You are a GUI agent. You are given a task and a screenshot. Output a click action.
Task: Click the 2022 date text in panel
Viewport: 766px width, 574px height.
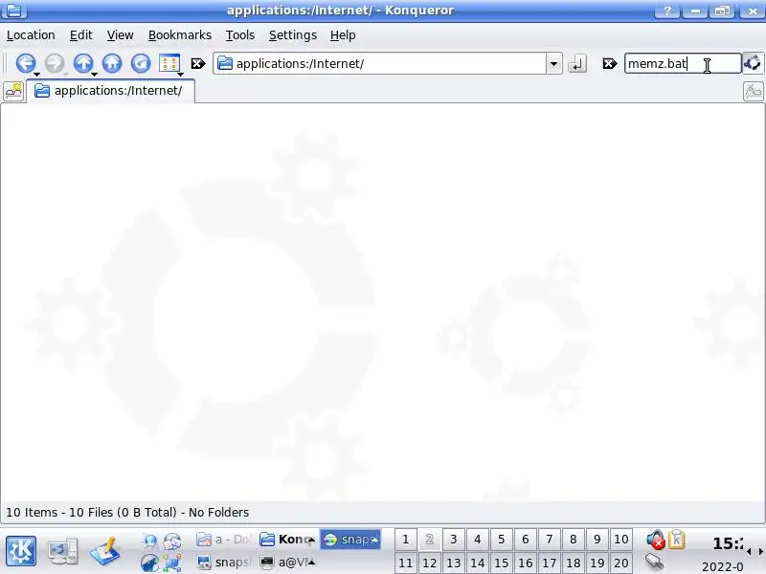click(x=723, y=566)
